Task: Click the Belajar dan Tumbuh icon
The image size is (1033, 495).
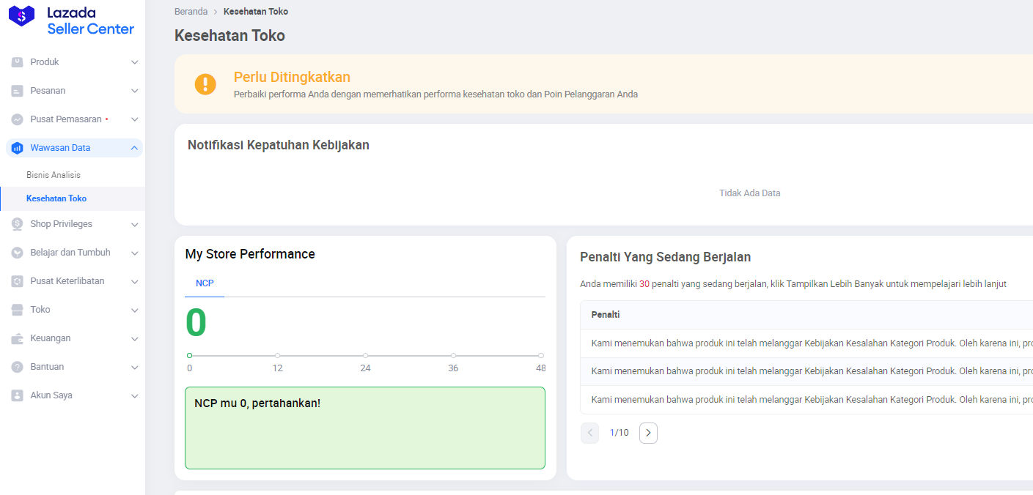Action: pyautogui.click(x=18, y=253)
